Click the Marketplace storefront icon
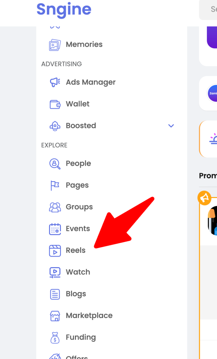Viewport: 217px width, 359px height. coord(55,316)
